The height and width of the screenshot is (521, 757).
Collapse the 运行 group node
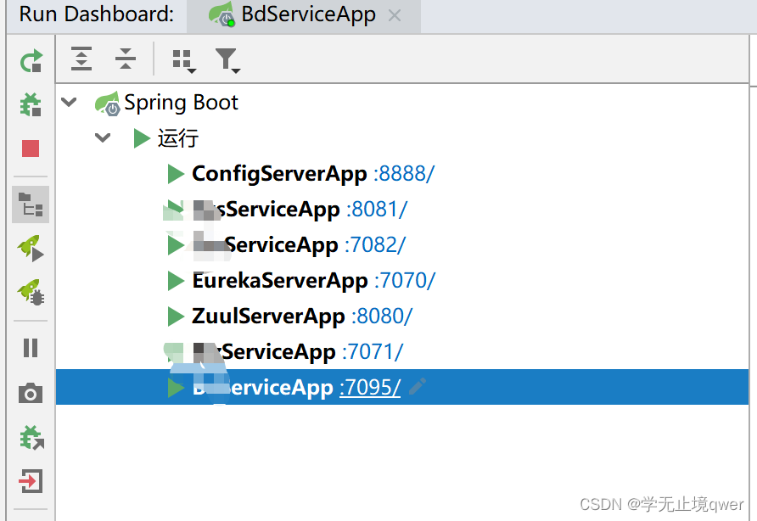coord(103,138)
